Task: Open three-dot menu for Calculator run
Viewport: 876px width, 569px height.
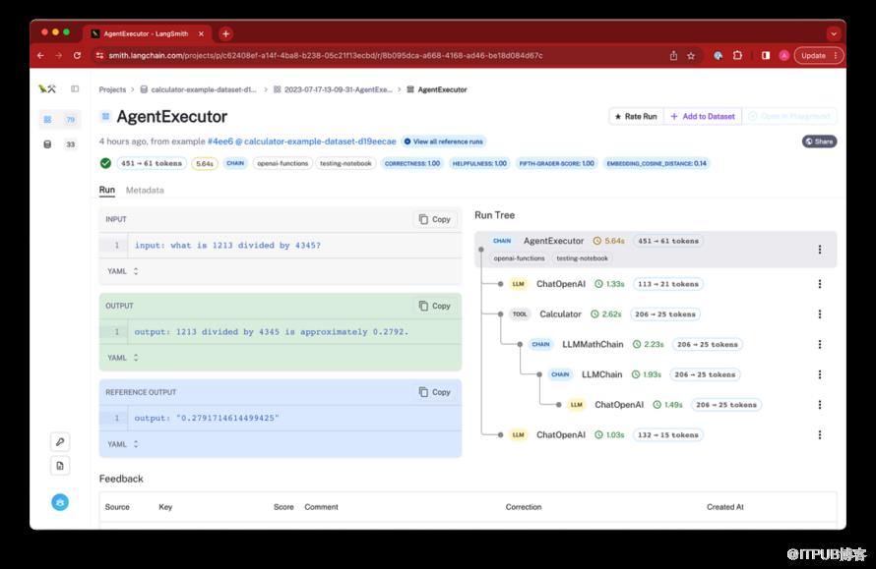Action: [819, 314]
